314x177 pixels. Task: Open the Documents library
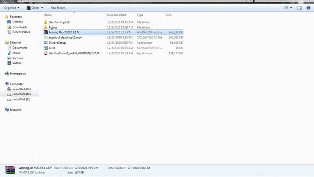[20, 48]
